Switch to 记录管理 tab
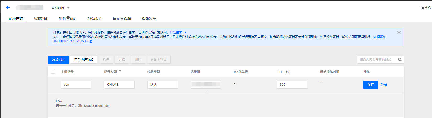The image size is (432, 118). point(16,18)
